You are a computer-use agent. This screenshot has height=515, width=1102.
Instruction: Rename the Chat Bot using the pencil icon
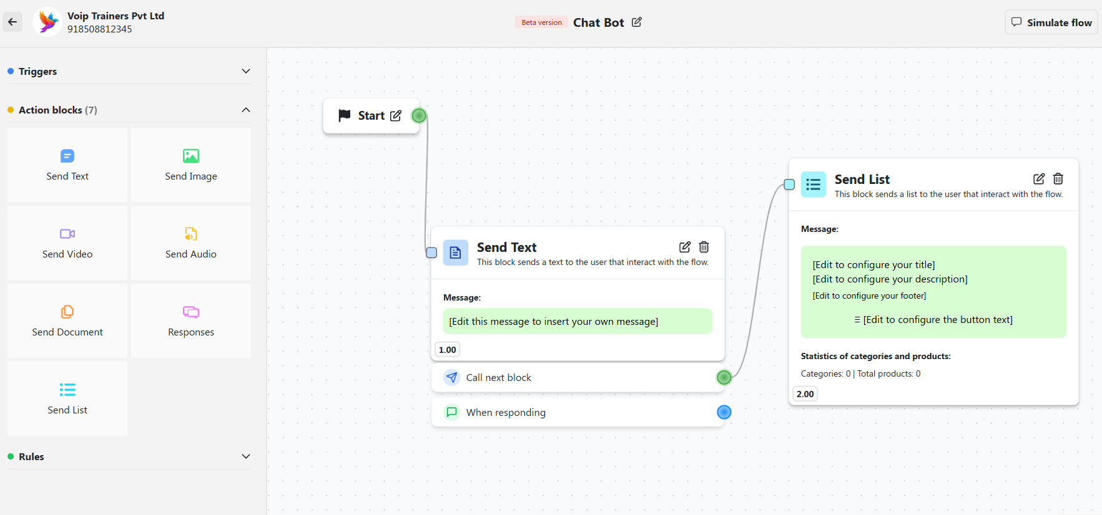pos(637,22)
